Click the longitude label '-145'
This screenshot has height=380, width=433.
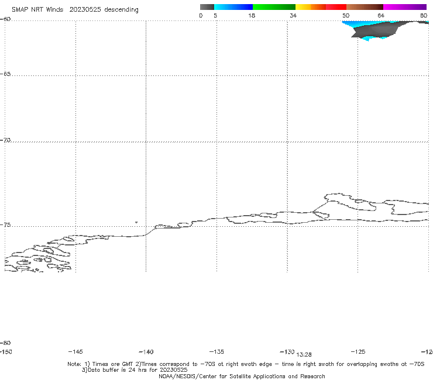point(75,352)
